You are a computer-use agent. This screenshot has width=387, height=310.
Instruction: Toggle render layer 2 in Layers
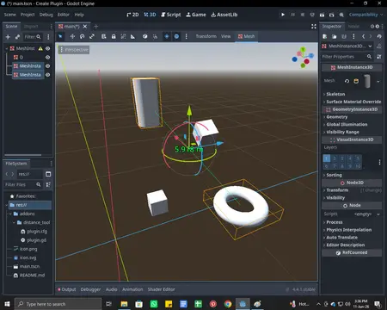pos(335,158)
